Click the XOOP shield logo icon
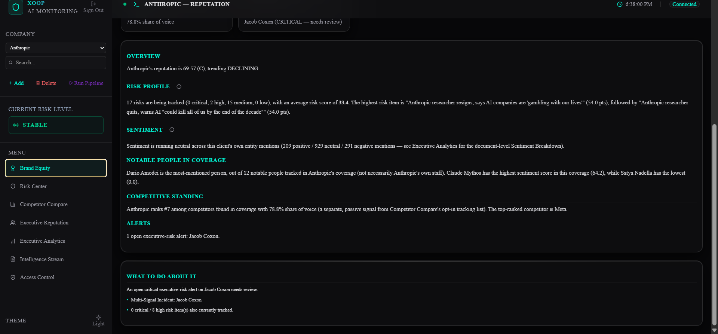Viewport: 718px width, 334px height. coord(16,7)
